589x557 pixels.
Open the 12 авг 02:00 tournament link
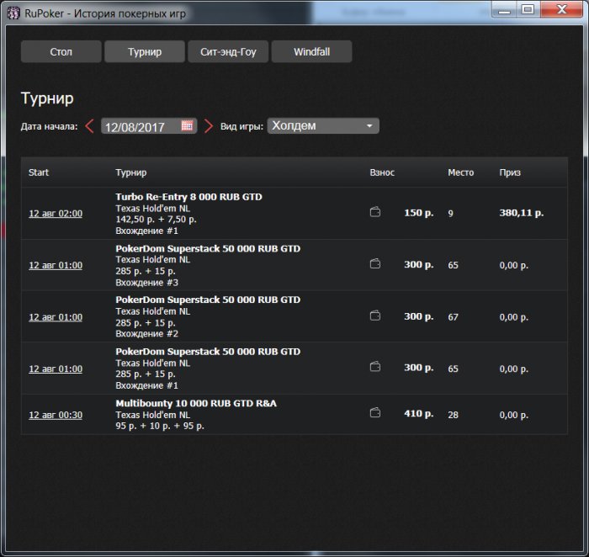click(56, 214)
